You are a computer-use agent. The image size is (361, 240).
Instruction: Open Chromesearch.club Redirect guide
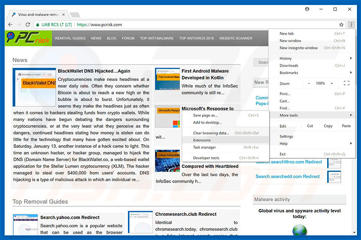(186, 214)
